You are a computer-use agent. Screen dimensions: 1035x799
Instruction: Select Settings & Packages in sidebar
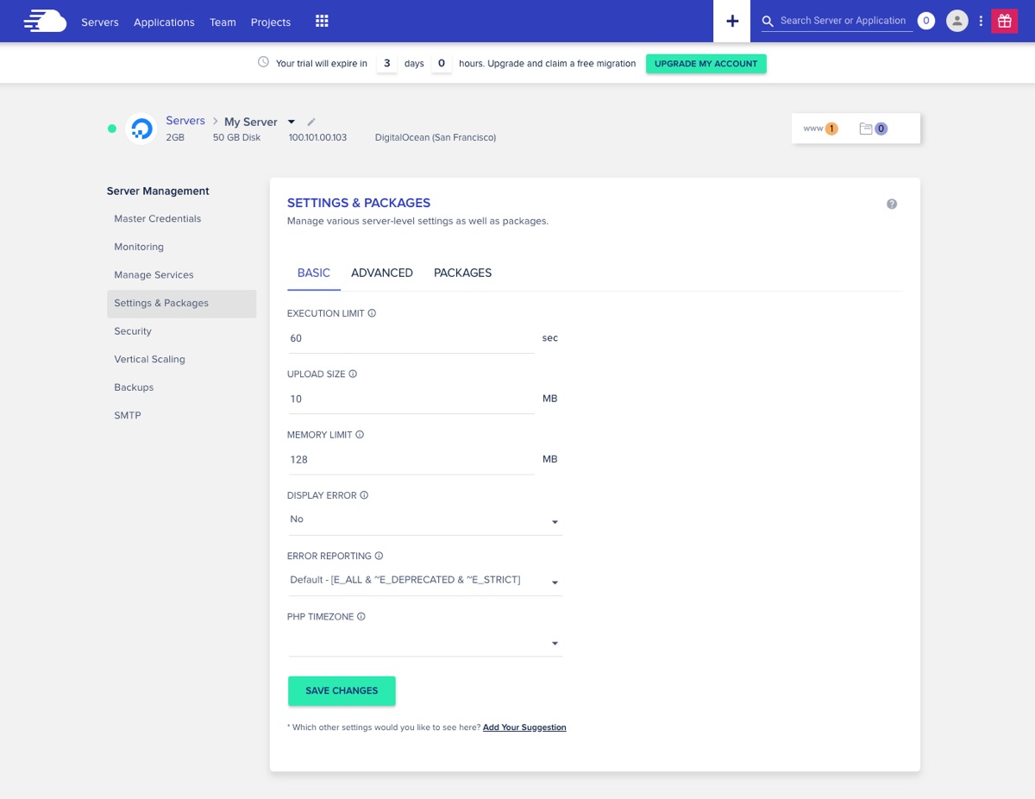182,303
